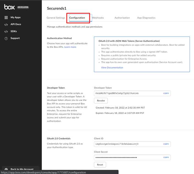Screen dimensions: 194x174
Task: Copy the Developer Token
Action: click(166, 93)
